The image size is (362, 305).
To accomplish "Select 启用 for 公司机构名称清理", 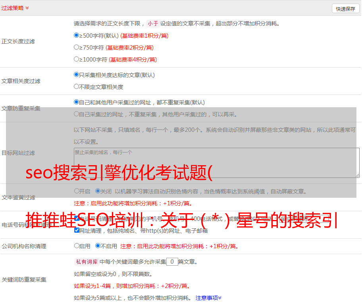I will 77,245.
